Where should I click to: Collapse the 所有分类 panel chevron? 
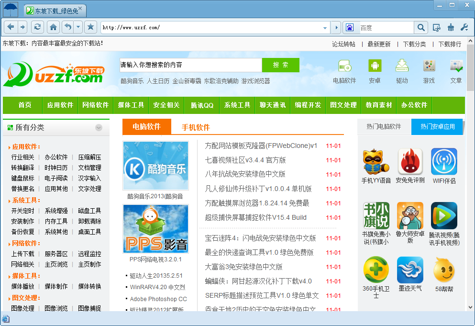click(99, 128)
